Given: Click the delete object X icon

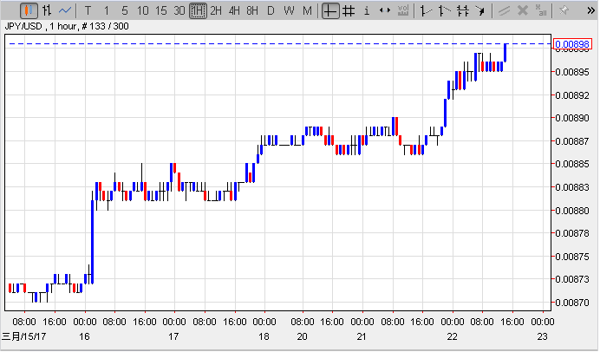Looking at the screenshot, I should pyautogui.click(x=522, y=10).
